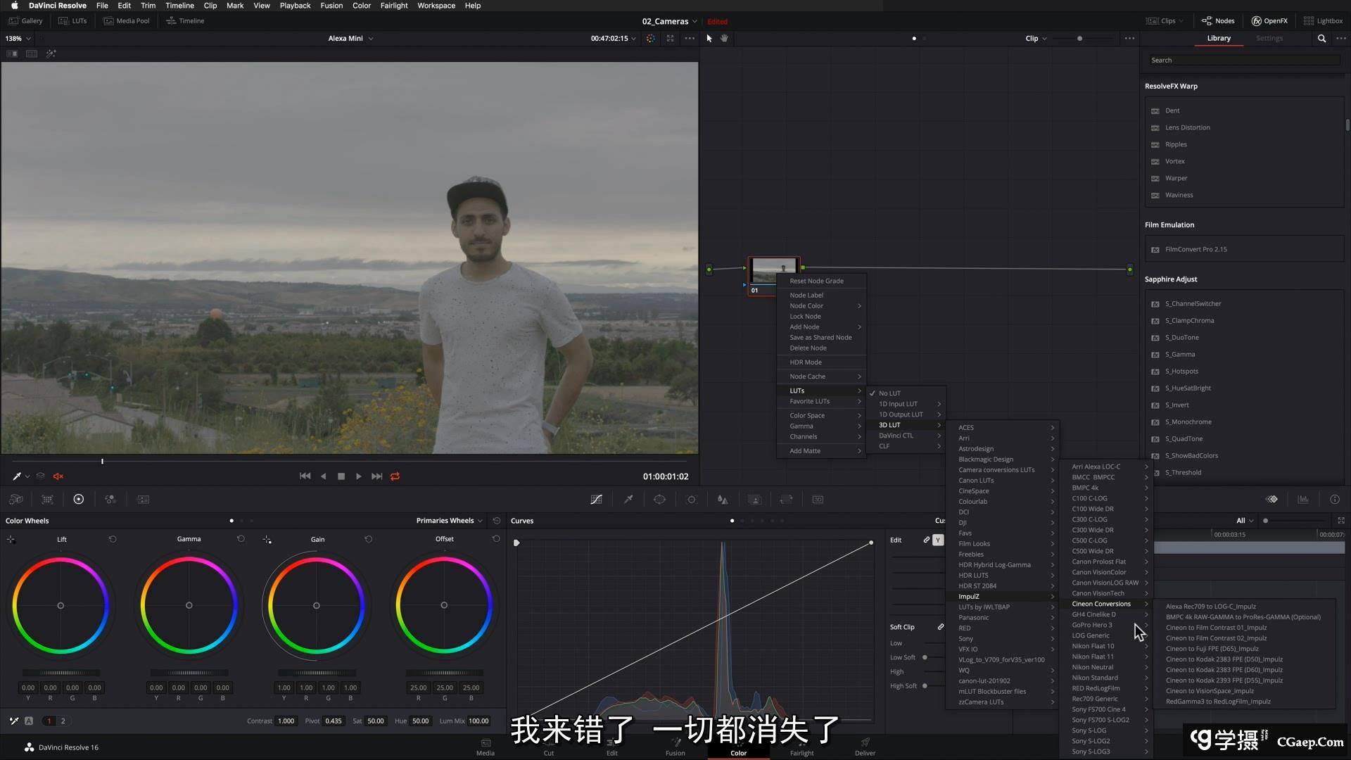Click the search magnifier in Library
The image size is (1351, 760).
point(1321,39)
